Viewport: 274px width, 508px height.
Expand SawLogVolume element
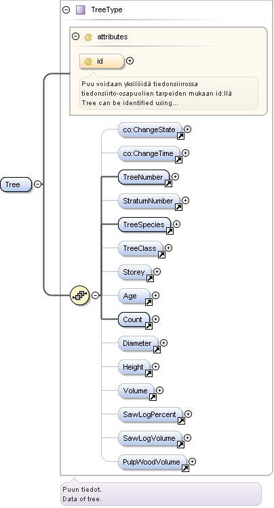click(x=187, y=437)
